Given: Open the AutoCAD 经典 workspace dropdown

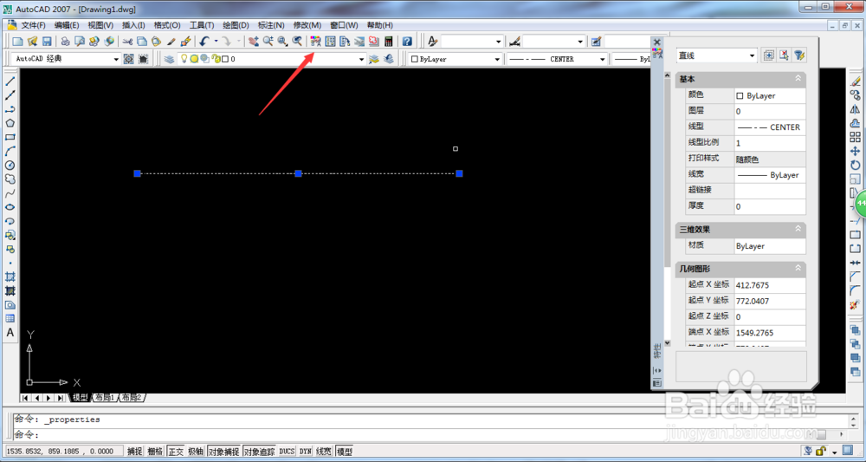Looking at the screenshot, I should pyautogui.click(x=116, y=59).
